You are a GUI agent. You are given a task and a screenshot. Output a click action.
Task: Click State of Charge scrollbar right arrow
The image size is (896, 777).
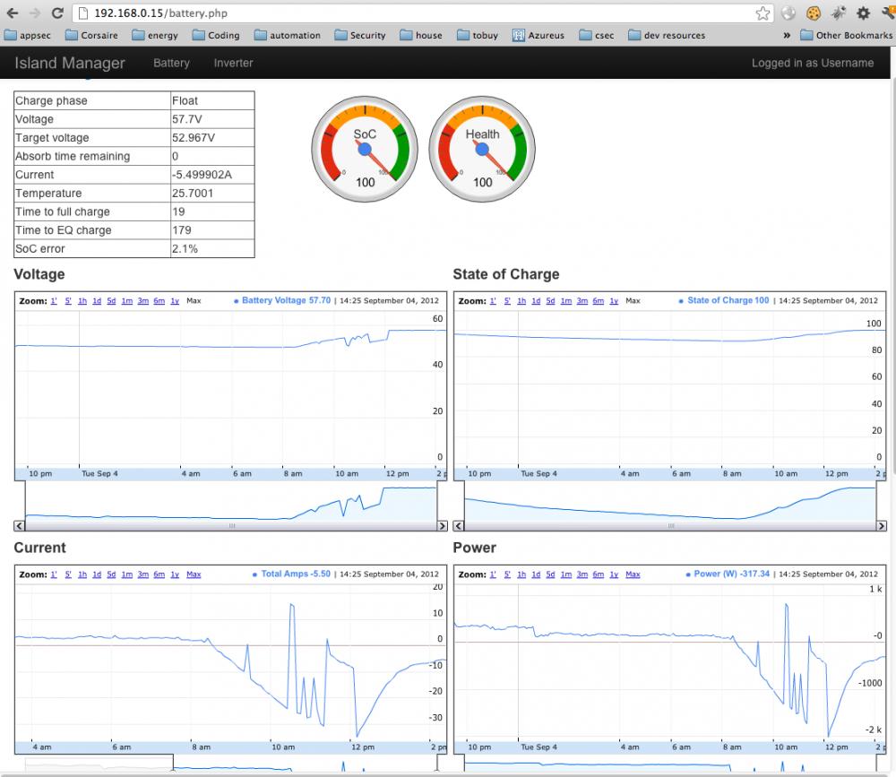click(x=881, y=525)
